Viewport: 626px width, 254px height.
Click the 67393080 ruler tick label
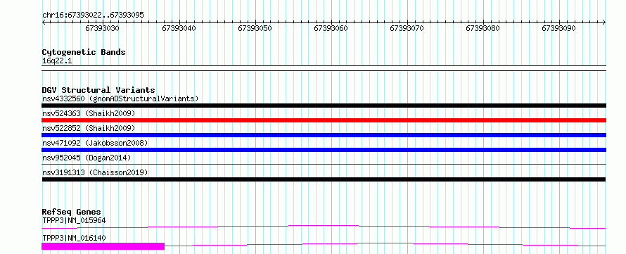(x=483, y=28)
